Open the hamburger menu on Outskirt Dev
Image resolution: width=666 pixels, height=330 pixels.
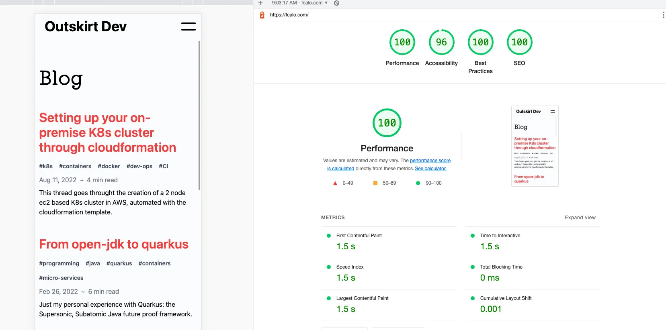pyautogui.click(x=188, y=26)
